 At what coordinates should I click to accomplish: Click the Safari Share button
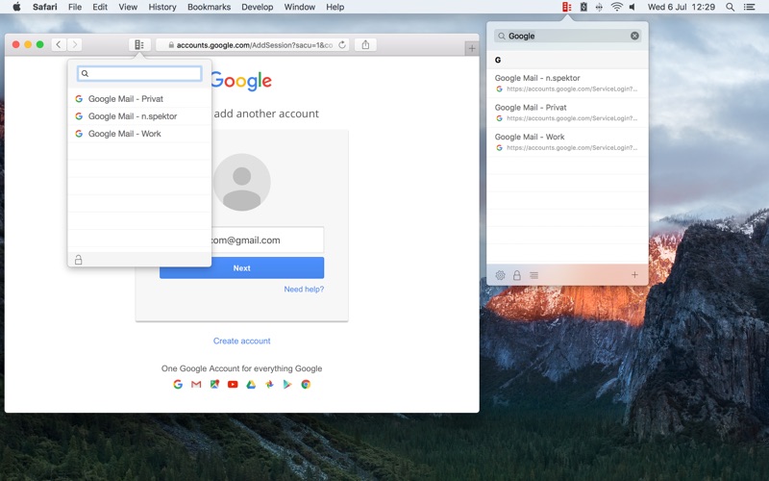365,44
